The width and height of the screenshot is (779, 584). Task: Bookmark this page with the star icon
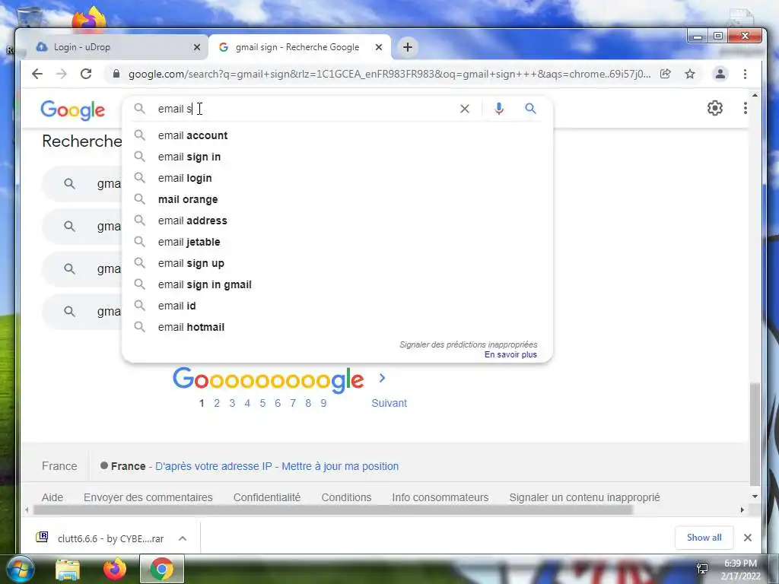(x=690, y=74)
